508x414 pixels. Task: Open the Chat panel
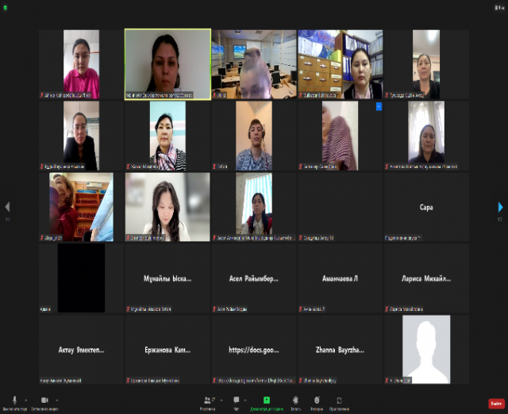(237, 401)
